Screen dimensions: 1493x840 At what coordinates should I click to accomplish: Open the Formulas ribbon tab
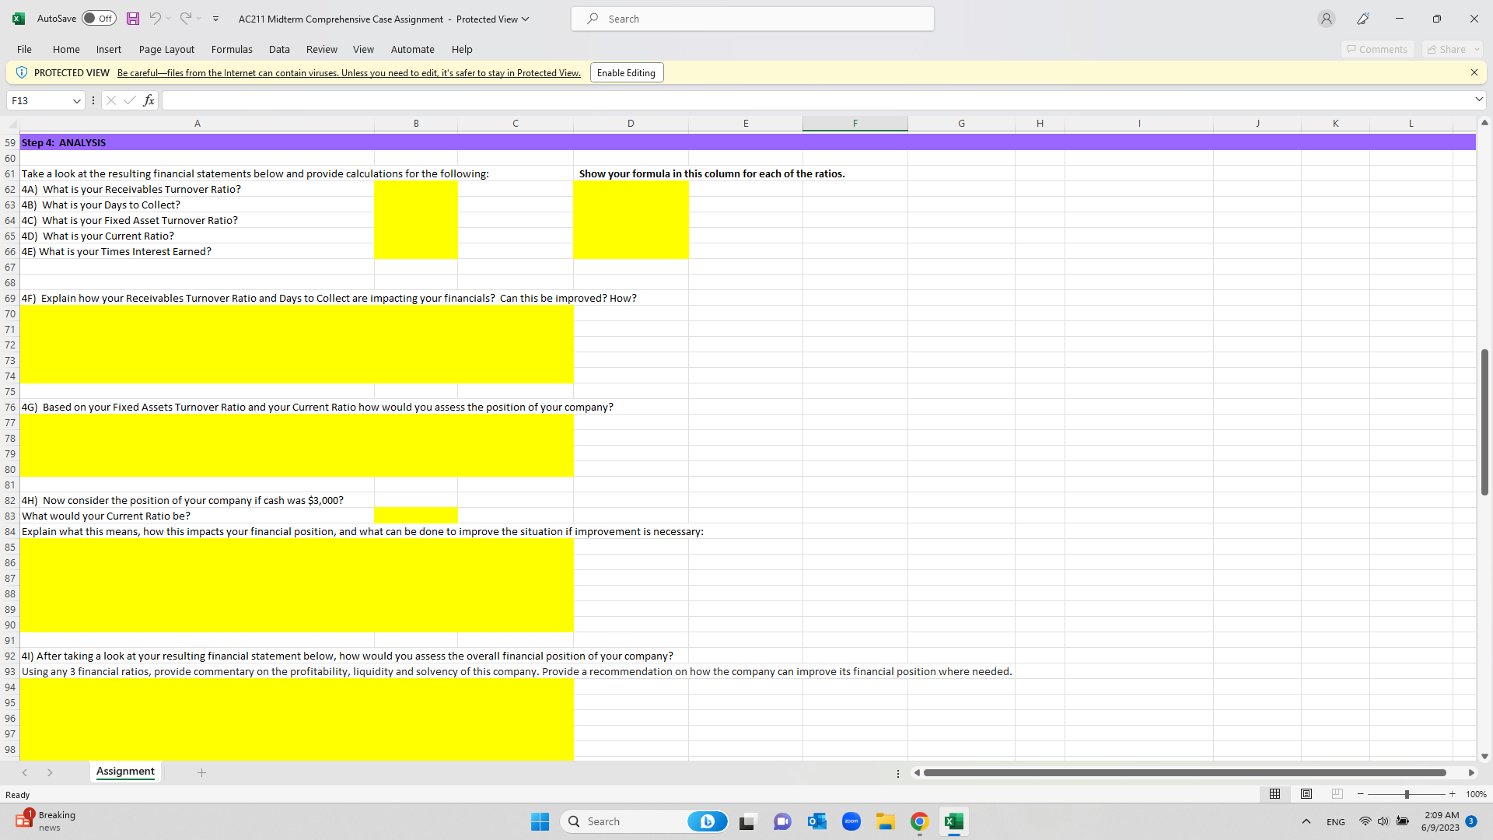[232, 49]
